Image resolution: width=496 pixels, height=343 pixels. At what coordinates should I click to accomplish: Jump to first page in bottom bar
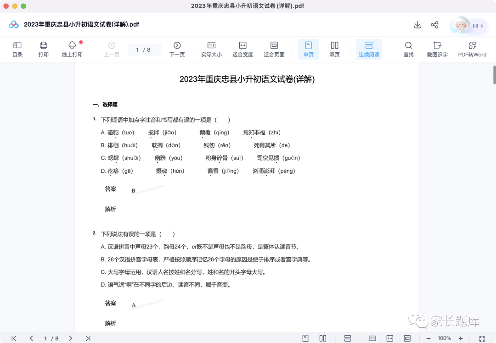click(x=14, y=338)
